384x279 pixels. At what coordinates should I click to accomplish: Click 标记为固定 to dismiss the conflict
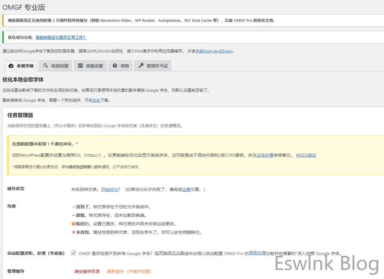(x=306, y=155)
